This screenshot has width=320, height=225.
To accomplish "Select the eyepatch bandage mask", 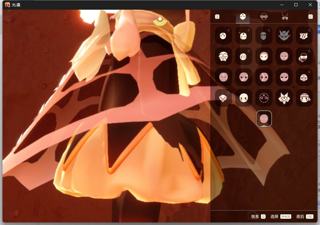I will pyautogui.click(x=243, y=56).
